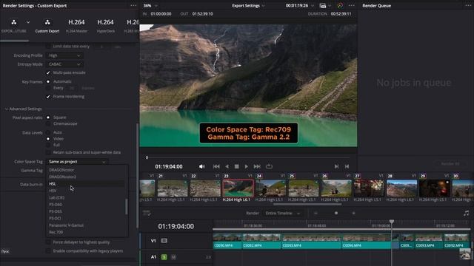Screen dimensions: 474x266
Task: Choose DRAGONcolor from color space list
Action: click(86, 170)
